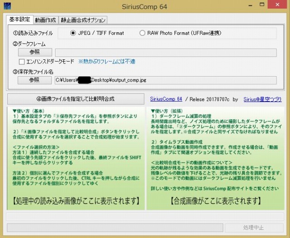The height and width of the screenshot is (238, 290).
Task: Click the left 使い方（基本） preview panel
Action: (x=75, y=158)
